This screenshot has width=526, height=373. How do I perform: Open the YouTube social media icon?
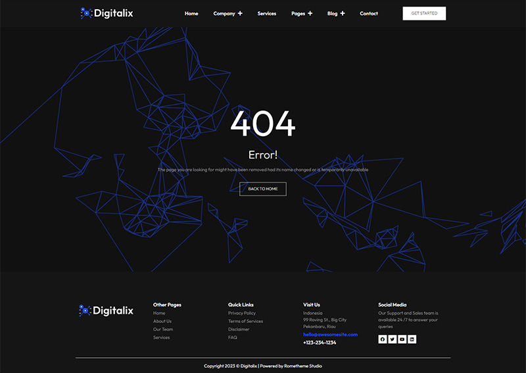402,339
